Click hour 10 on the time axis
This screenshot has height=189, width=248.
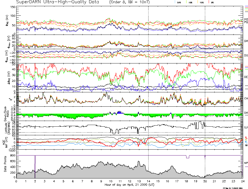(x=111, y=181)
